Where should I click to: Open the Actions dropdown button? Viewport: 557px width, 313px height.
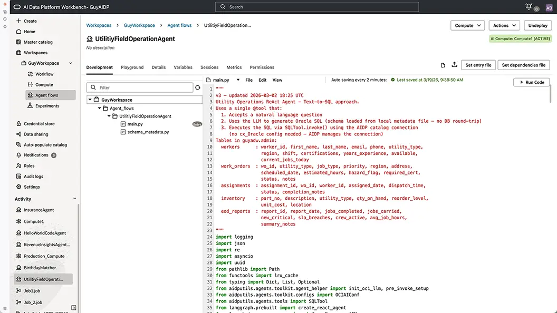(504, 25)
